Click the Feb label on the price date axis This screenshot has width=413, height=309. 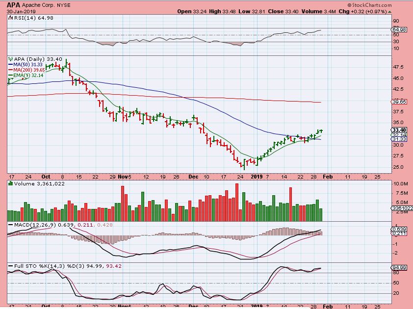[x=328, y=177]
